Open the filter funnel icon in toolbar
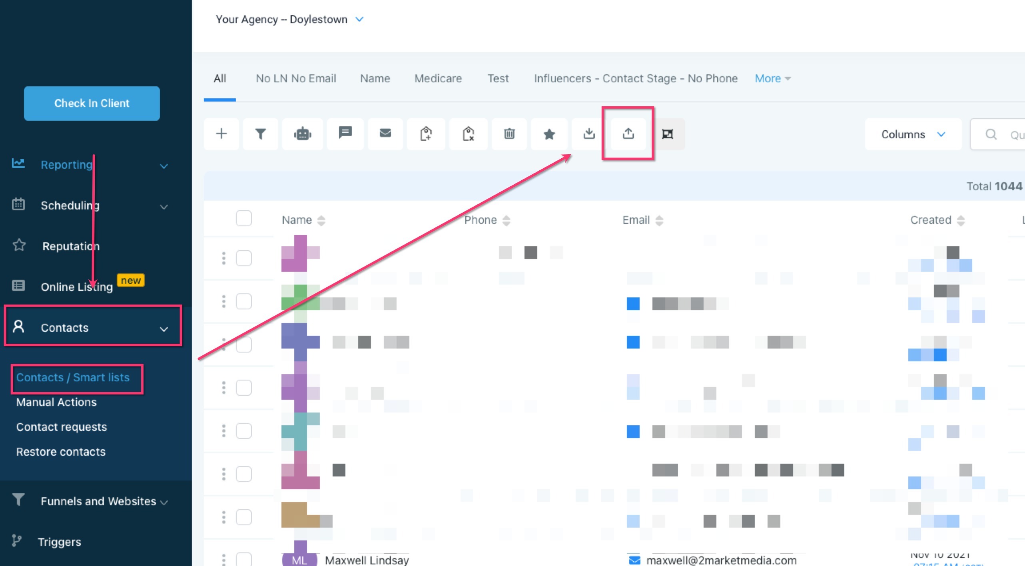 [260, 134]
